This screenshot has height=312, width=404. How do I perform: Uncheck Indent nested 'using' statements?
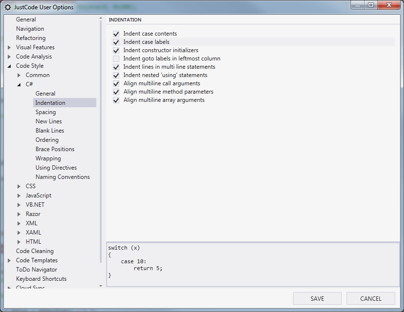tap(116, 76)
